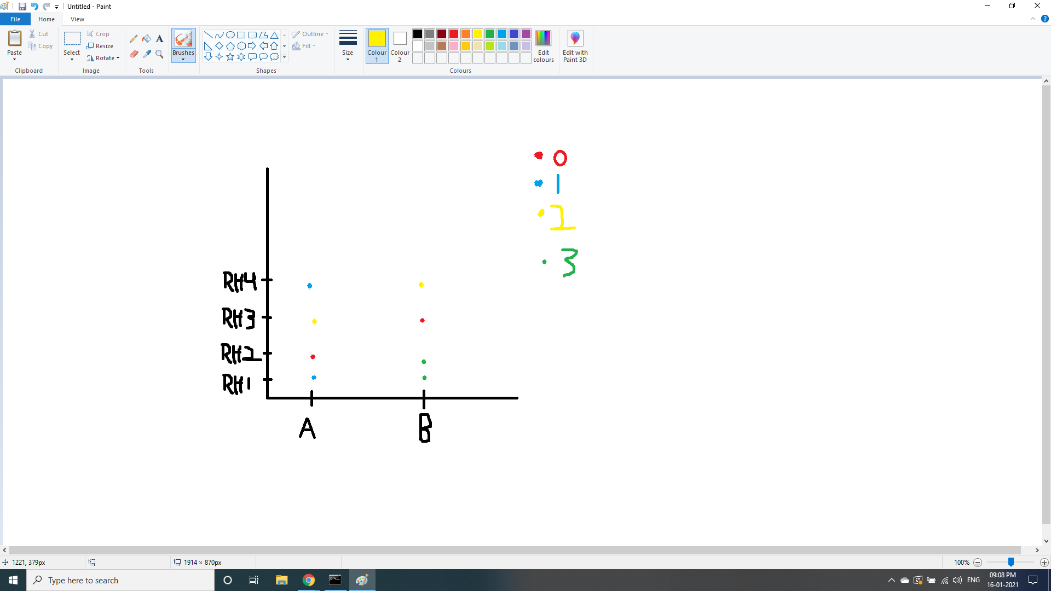This screenshot has width=1051, height=591.
Task: Pick the red colour swatch
Action: [454, 34]
